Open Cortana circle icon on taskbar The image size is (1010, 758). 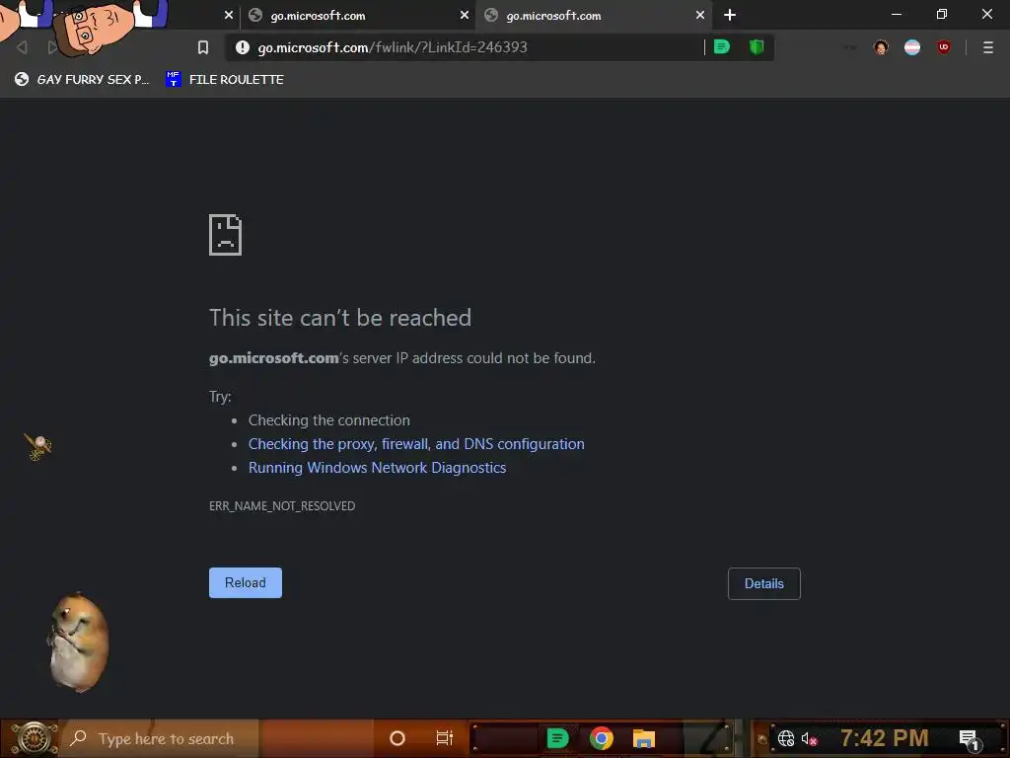[397, 738]
